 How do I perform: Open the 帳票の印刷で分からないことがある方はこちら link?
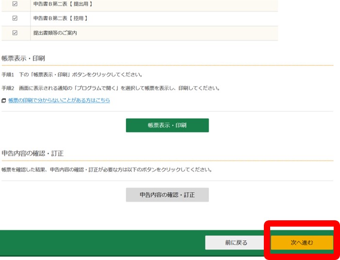click(59, 100)
